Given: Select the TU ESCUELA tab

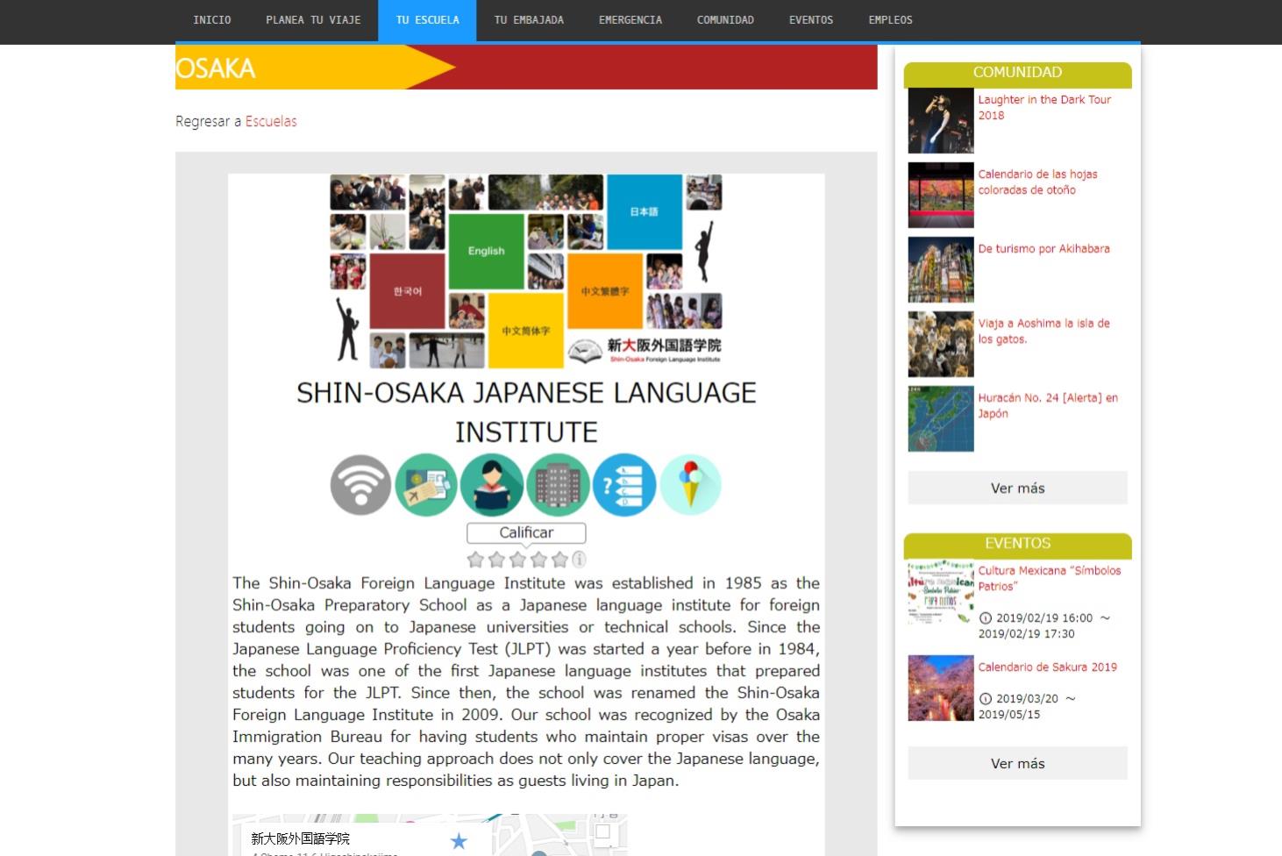Looking at the screenshot, I should click(x=427, y=20).
